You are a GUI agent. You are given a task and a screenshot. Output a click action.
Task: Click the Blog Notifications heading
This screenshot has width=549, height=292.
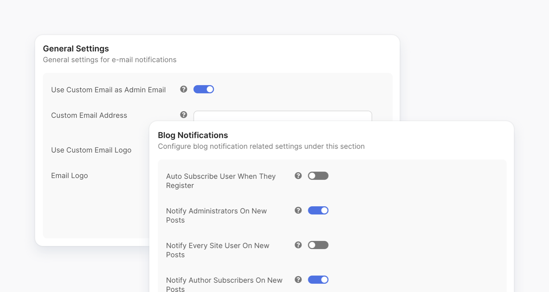point(193,135)
